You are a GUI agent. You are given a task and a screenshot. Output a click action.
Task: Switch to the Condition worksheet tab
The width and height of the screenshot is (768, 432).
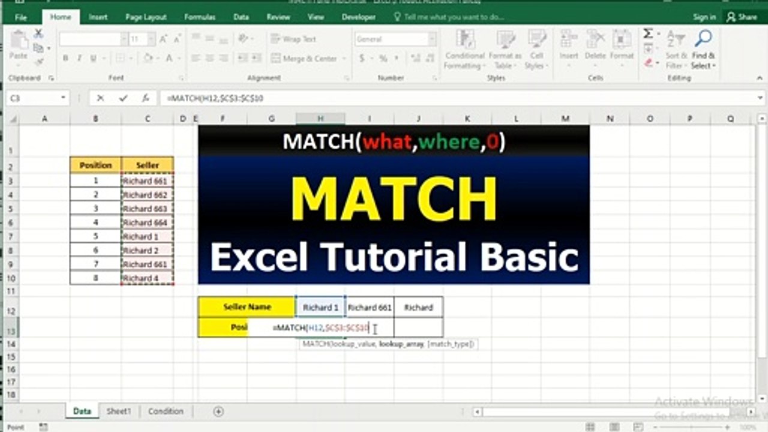coord(166,411)
